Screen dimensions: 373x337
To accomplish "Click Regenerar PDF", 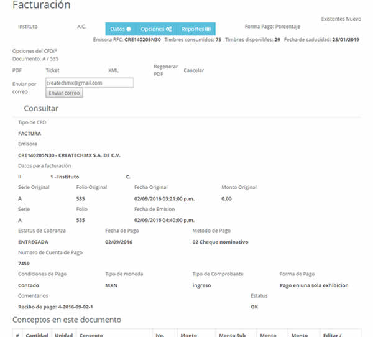I will [x=165, y=70].
